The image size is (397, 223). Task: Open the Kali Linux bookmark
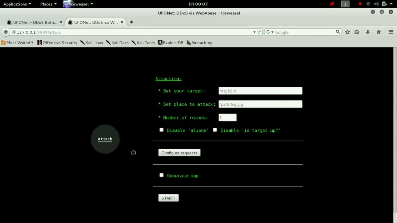92,43
